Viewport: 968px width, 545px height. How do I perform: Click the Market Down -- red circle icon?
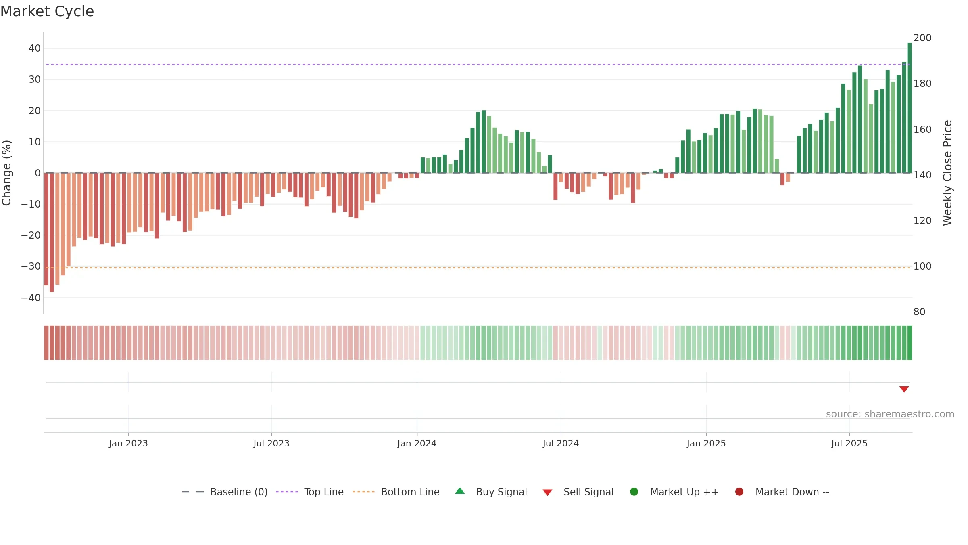739,492
